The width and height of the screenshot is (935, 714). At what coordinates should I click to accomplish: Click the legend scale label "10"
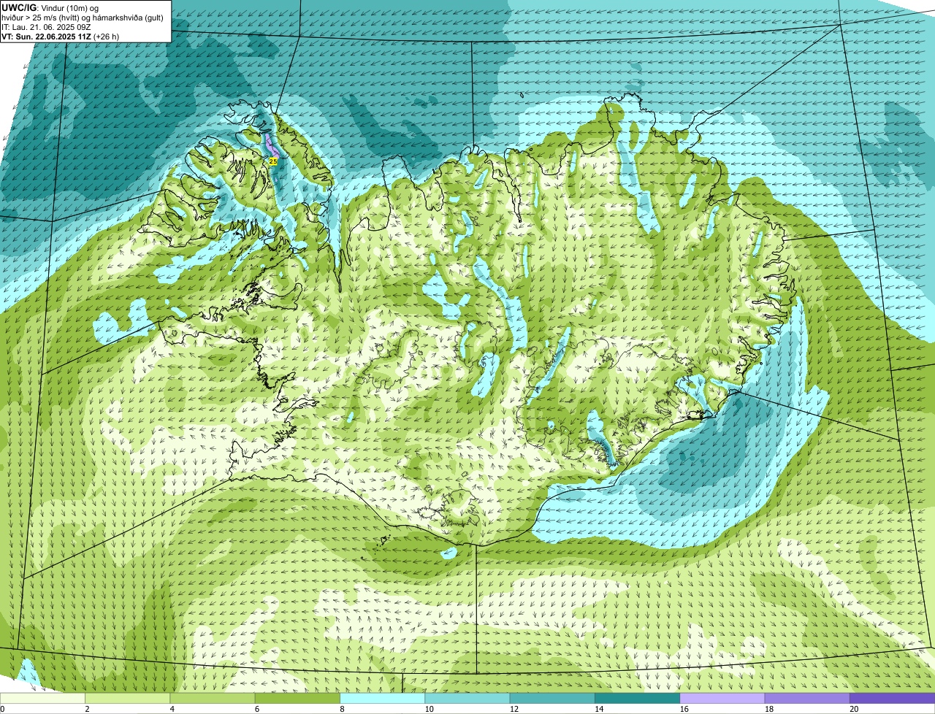click(430, 709)
